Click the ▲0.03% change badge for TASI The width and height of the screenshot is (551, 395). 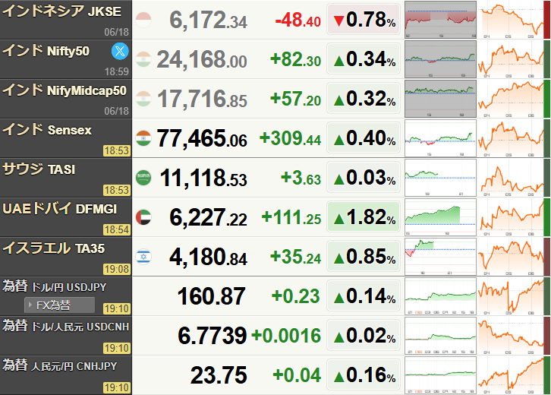364,177
